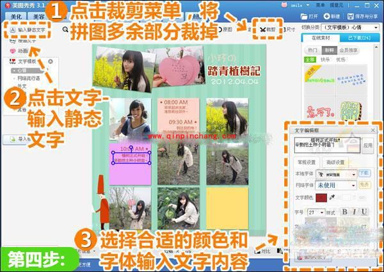Toggle the bold B style
The image size is (384, 272).
click(344, 212)
